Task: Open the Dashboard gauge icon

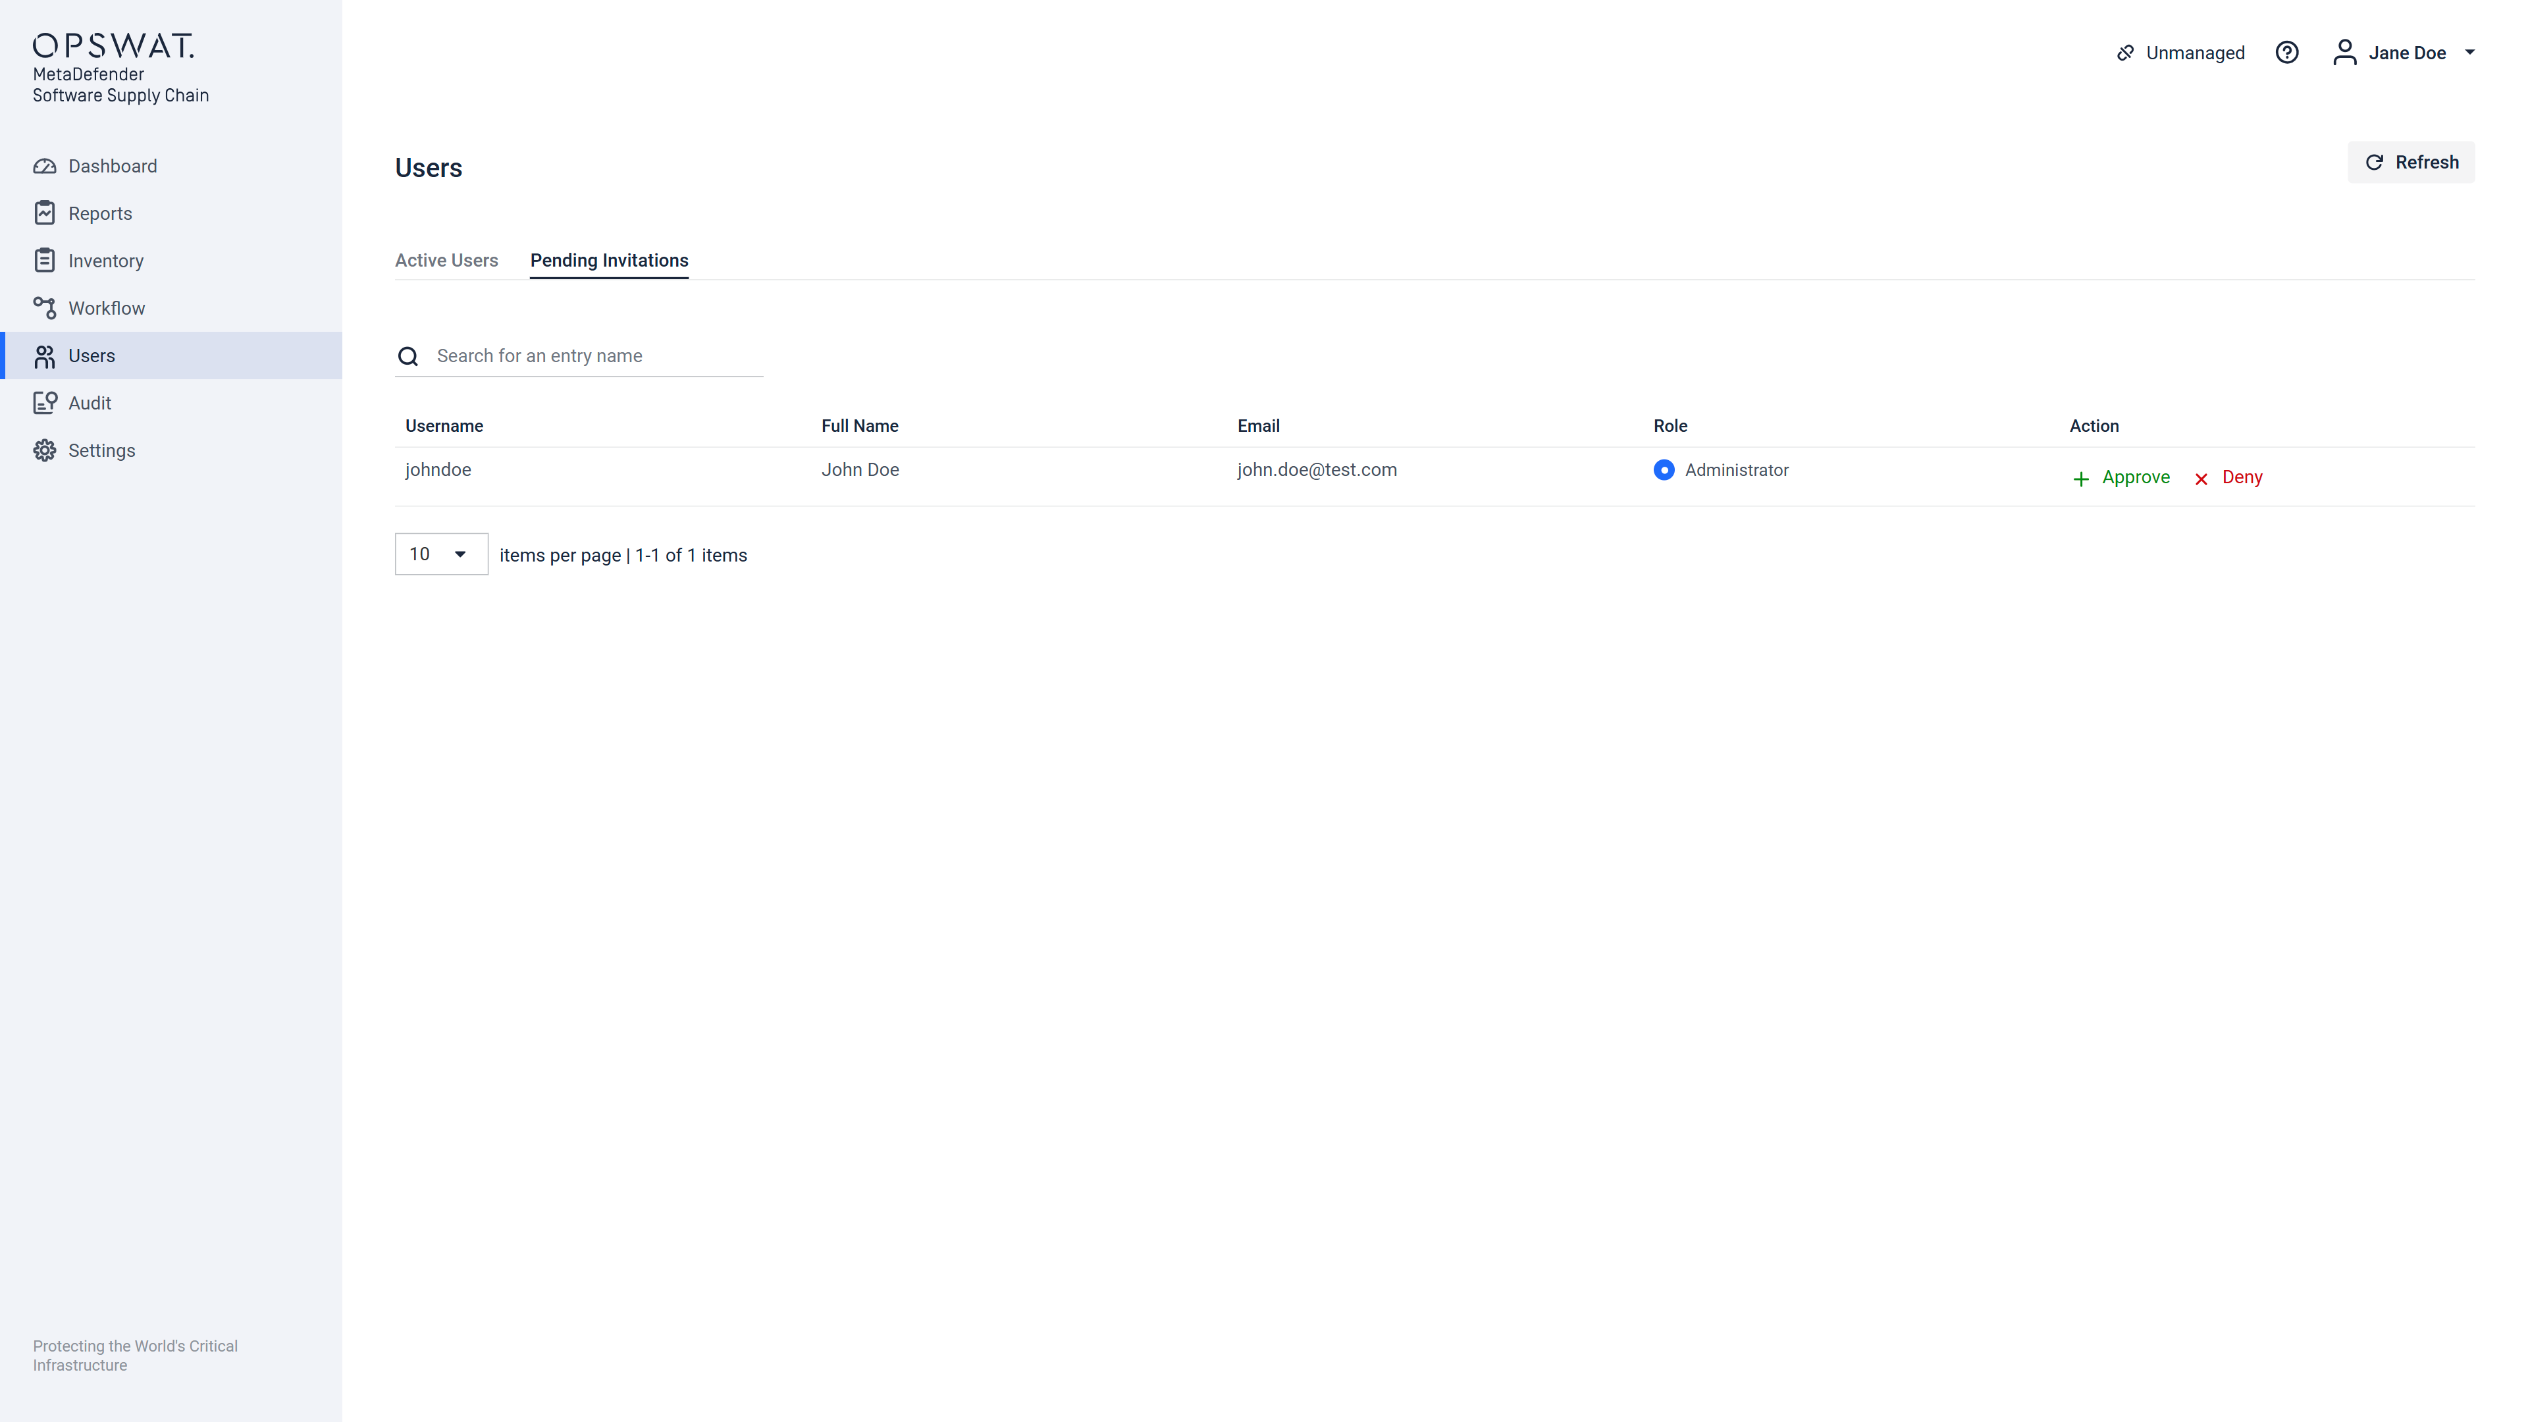Action: (44, 166)
